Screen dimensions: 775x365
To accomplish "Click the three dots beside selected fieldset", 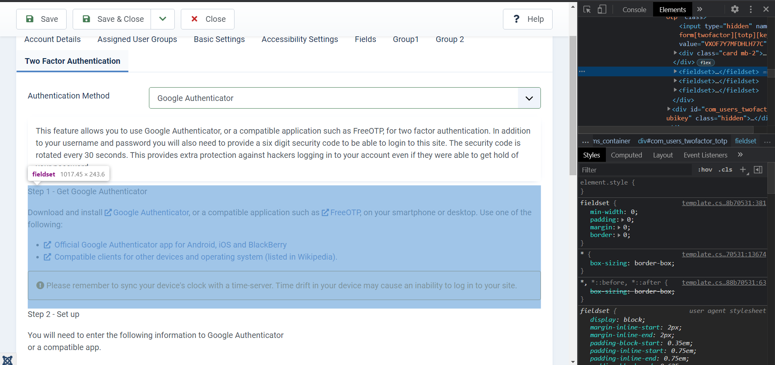I will (582, 71).
